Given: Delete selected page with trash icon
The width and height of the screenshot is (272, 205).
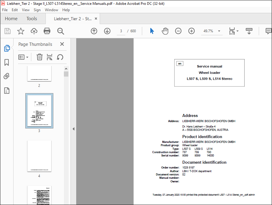Looking at the screenshot, I should point(39,57).
